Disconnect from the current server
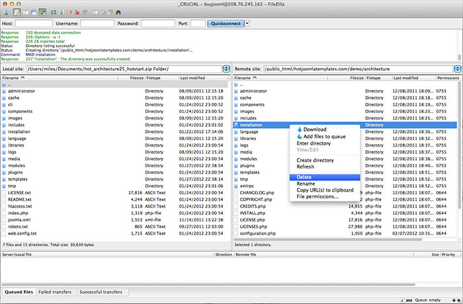 tap(77, 13)
